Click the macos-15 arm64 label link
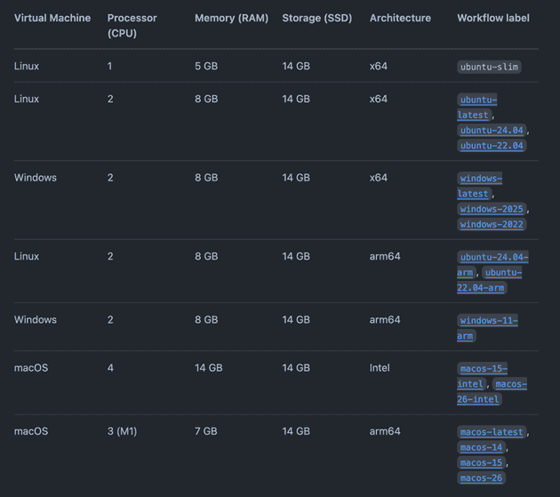The height and width of the screenshot is (497, 560). pyautogui.click(x=481, y=463)
